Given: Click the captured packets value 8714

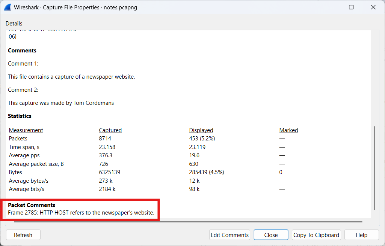Looking at the screenshot, I should coord(105,139).
